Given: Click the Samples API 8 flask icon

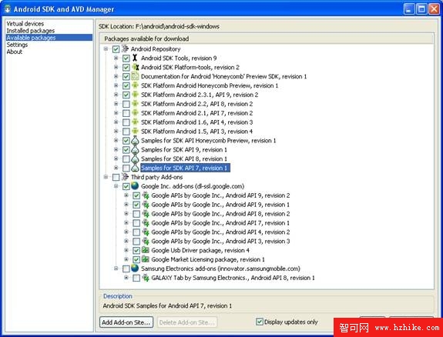Looking at the screenshot, I should tap(136, 159).
